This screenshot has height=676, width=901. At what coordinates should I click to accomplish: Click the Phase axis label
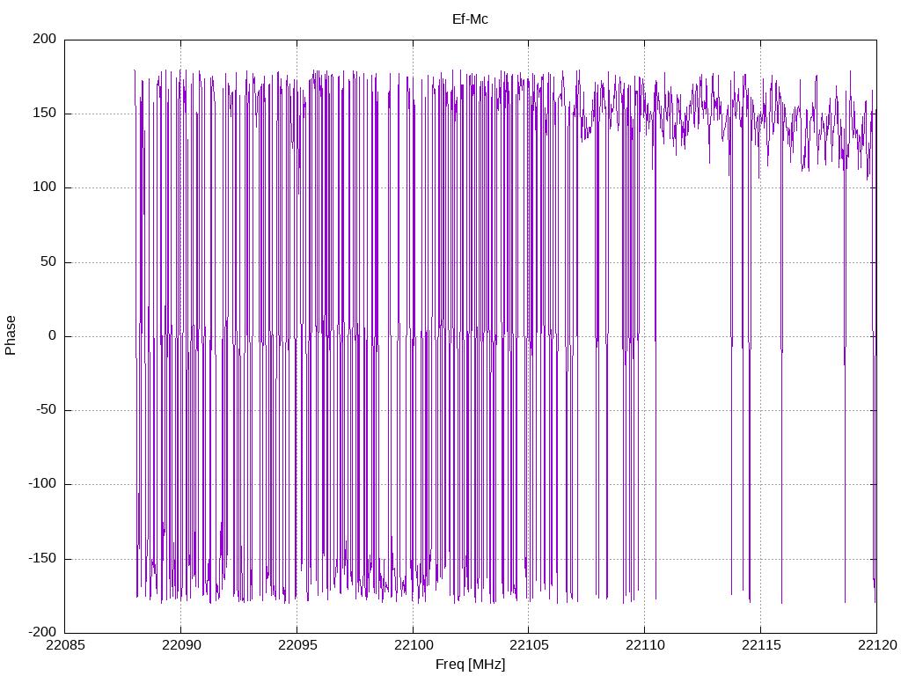point(11,335)
